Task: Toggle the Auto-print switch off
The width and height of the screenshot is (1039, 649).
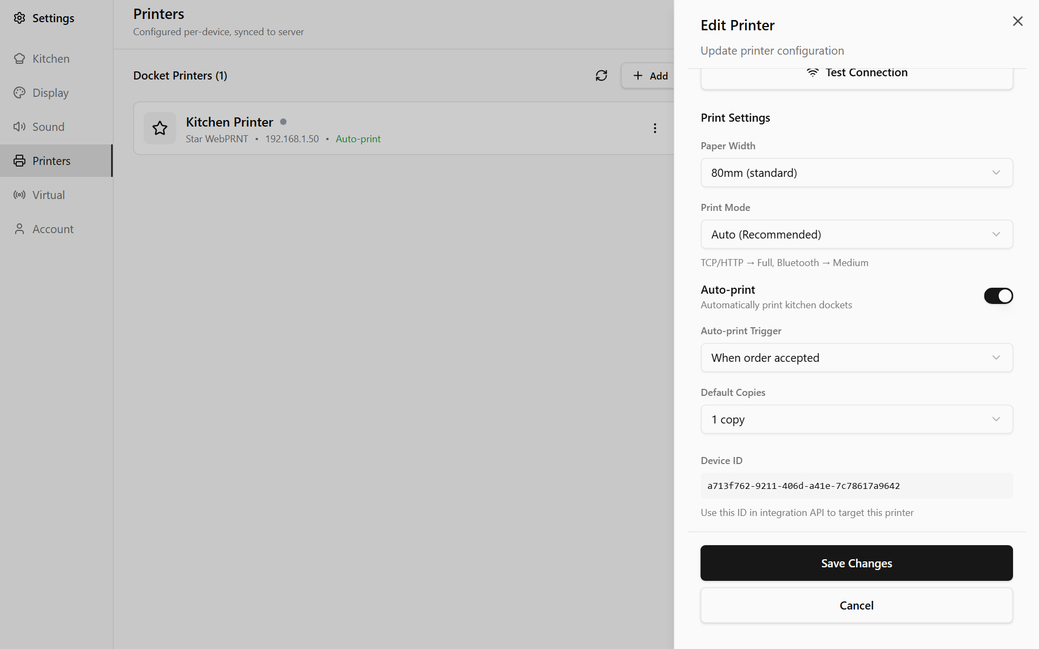Action: [998, 296]
